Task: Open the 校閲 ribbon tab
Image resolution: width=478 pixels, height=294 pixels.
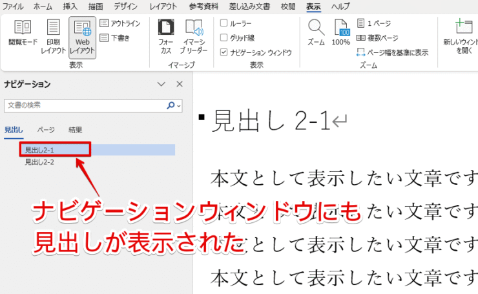Action: coord(288,6)
